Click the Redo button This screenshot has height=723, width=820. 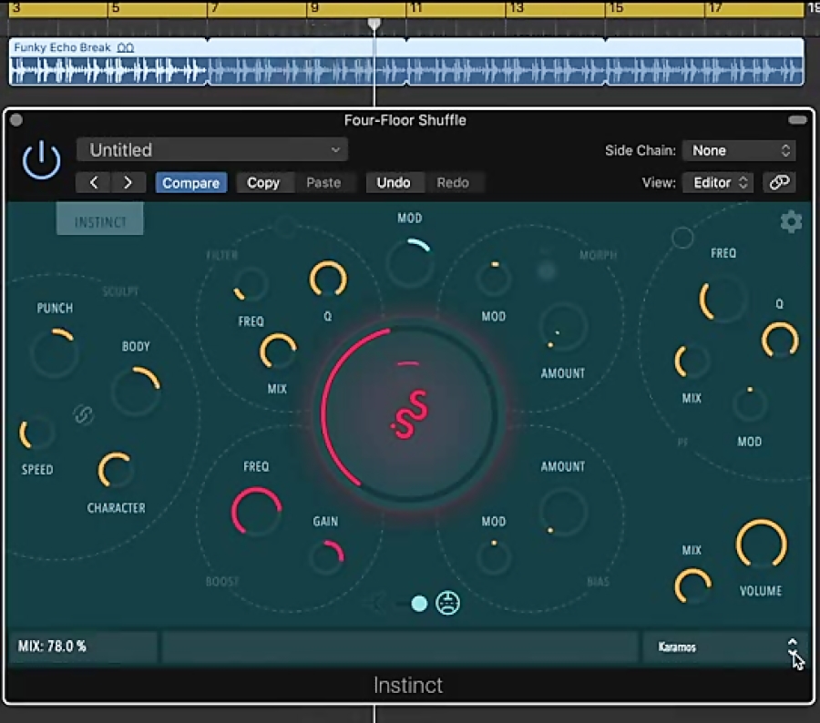(x=453, y=182)
